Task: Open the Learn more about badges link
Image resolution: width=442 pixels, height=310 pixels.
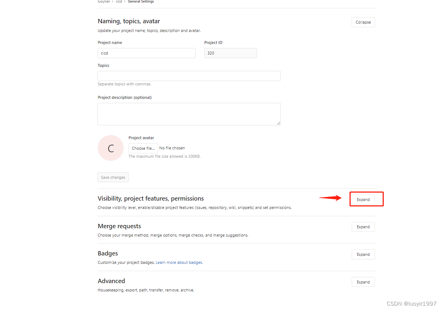Action: click(179, 262)
